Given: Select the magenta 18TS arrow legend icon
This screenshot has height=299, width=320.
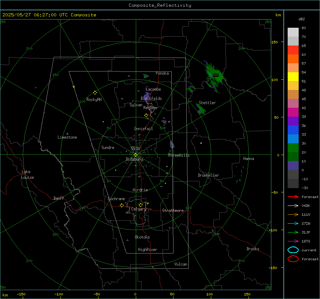Looking at the screenshot, I should (293, 241).
